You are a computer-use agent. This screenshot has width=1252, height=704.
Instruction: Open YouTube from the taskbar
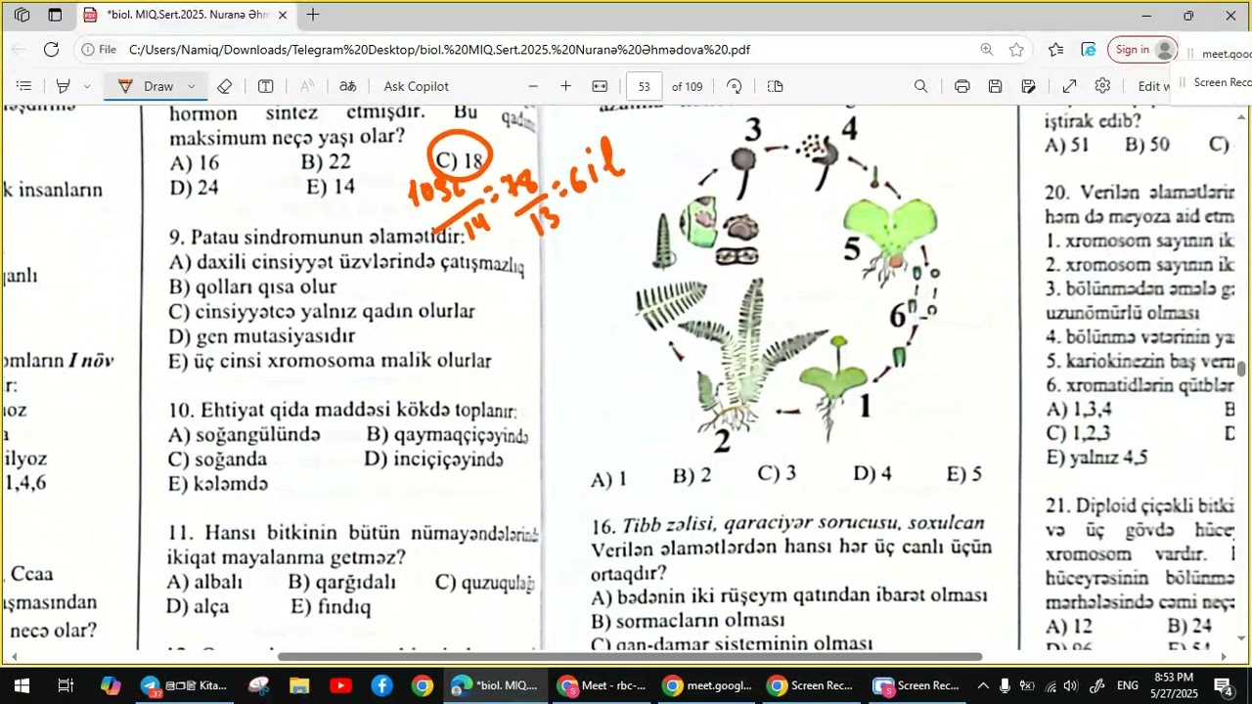click(340, 685)
